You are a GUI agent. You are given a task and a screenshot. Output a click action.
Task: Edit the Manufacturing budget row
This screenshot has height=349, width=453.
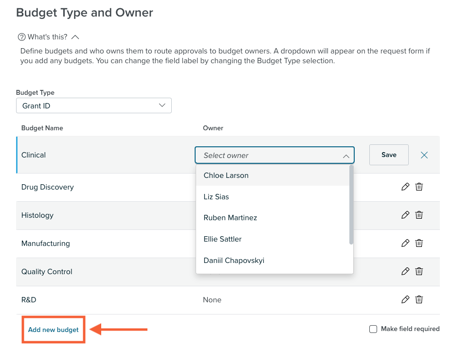[x=405, y=243]
